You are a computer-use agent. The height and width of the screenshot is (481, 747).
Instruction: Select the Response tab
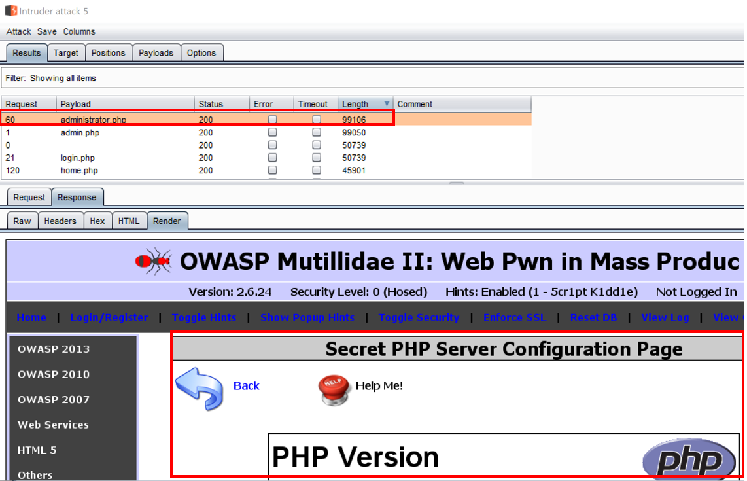(77, 198)
